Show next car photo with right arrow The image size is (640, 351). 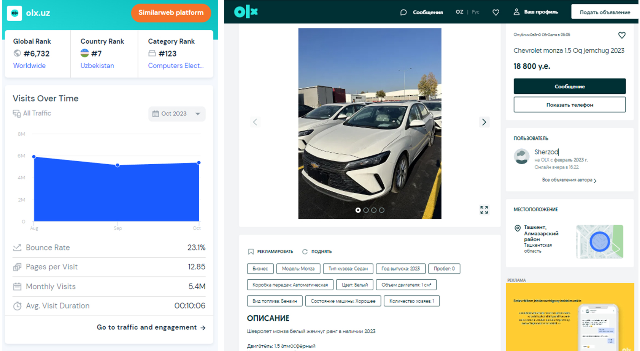[x=484, y=122]
